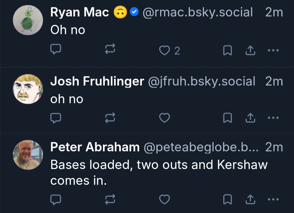Bookmark Josh Fruhlinger's post
This screenshot has height=213, width=294.
point(227,118)
